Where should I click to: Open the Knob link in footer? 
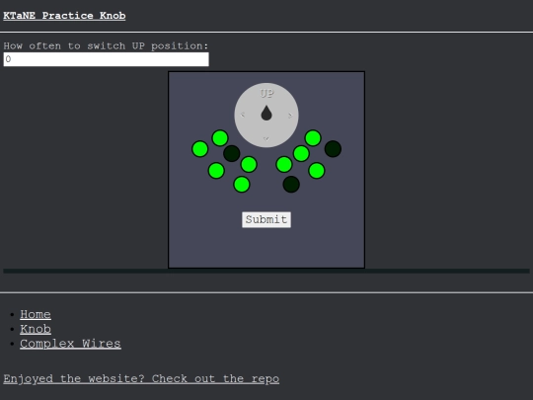tap(36, 329)
